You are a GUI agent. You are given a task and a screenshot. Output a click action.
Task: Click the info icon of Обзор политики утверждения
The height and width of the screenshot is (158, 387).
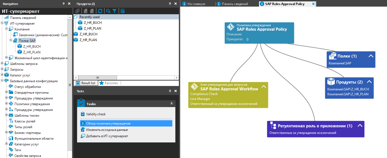coord(83,123)
